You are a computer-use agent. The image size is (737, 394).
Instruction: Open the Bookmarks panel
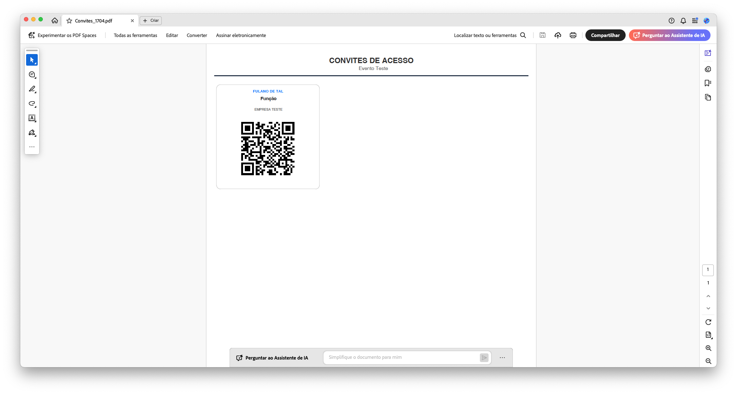pos(708,83)
